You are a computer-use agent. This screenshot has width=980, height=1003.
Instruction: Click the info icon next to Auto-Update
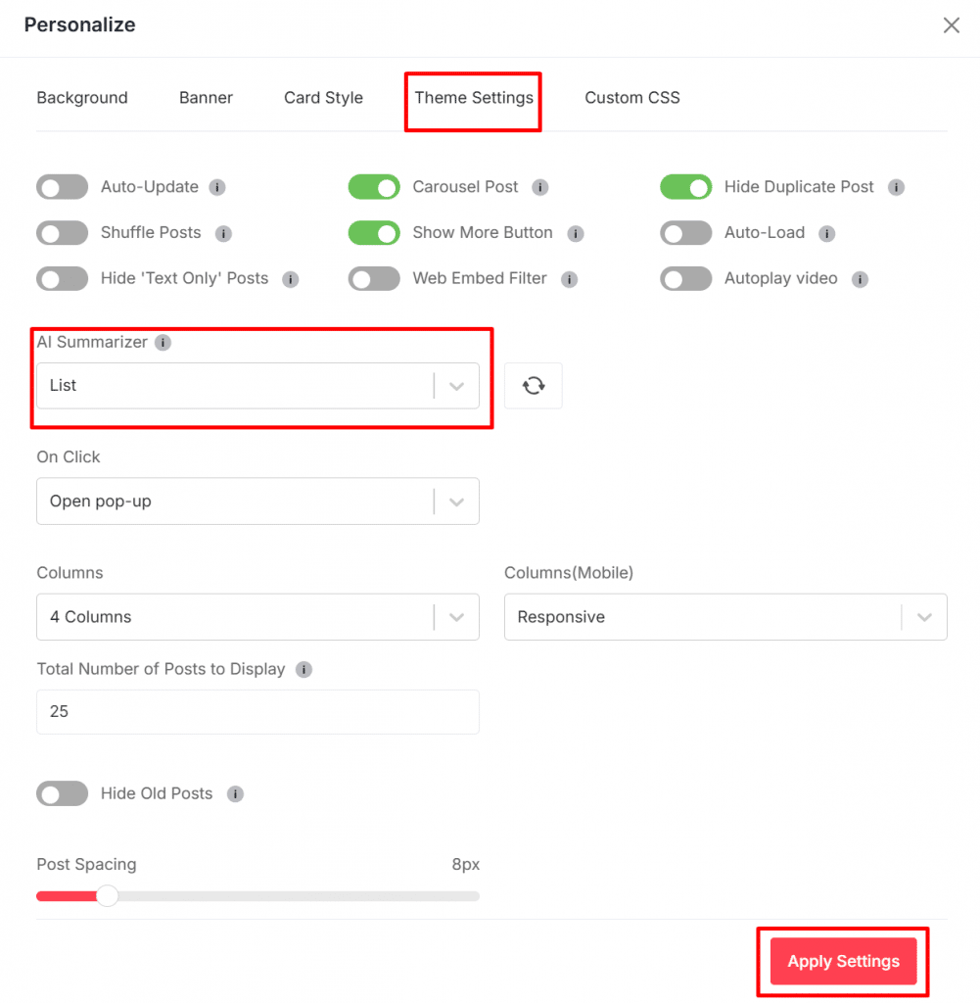tap(217, 187)
